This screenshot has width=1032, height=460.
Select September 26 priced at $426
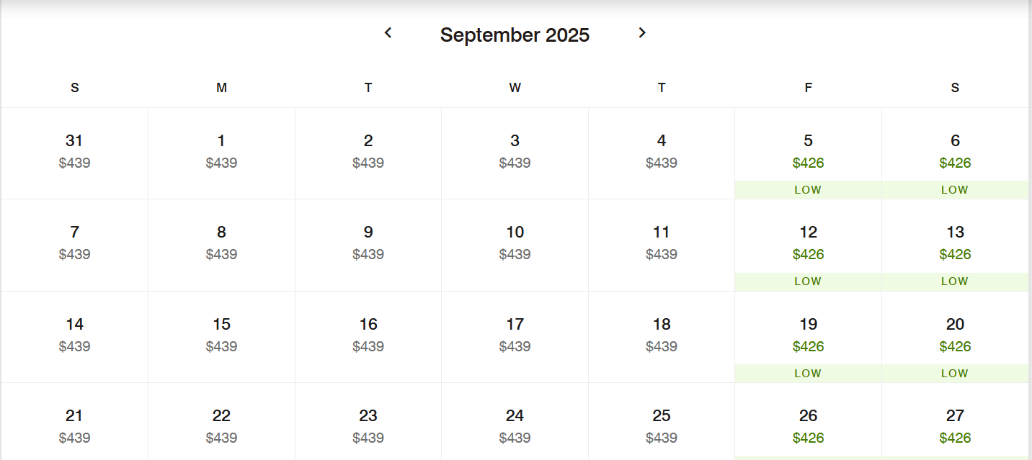point(808,422)
